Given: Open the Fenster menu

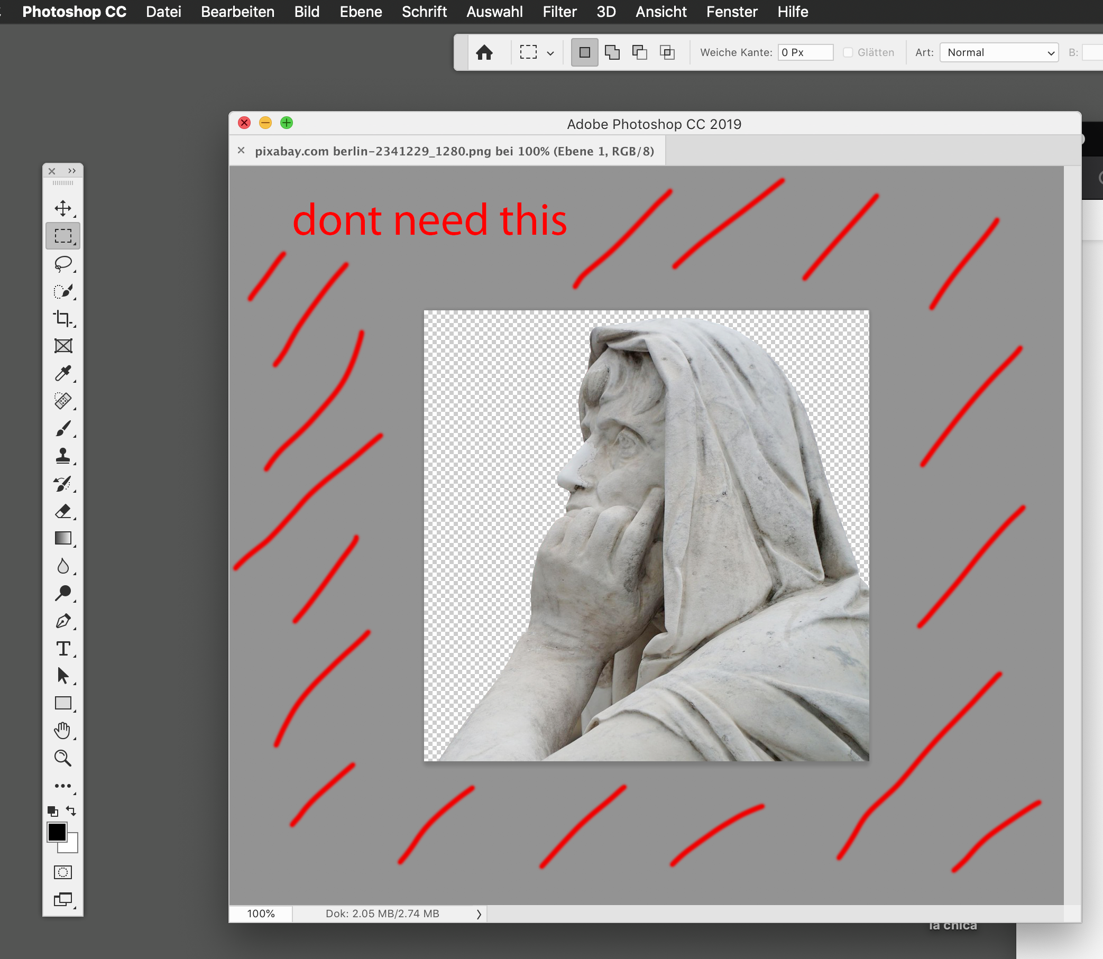Looking at the screenshot, I should click(x=732, y=12).
